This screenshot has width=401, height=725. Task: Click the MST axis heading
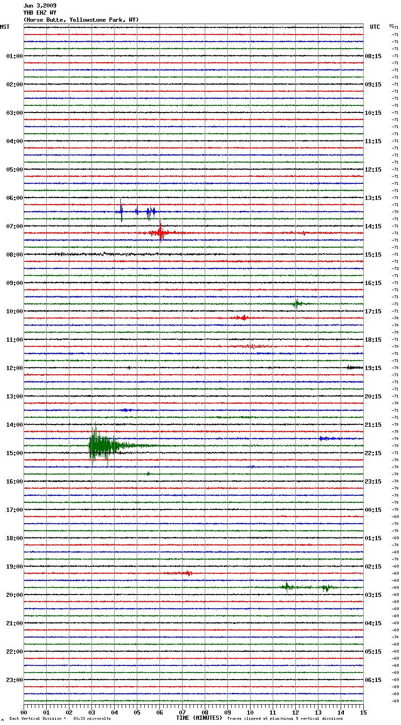click(5, 27)
